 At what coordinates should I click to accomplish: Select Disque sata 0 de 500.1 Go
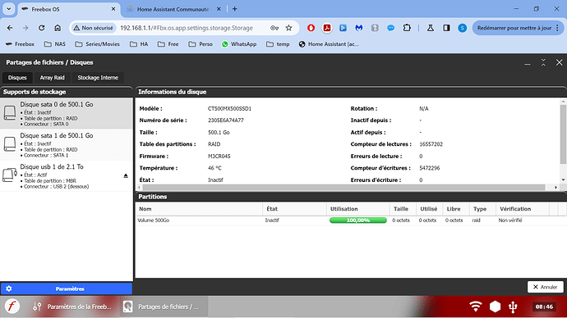[67, 114]
